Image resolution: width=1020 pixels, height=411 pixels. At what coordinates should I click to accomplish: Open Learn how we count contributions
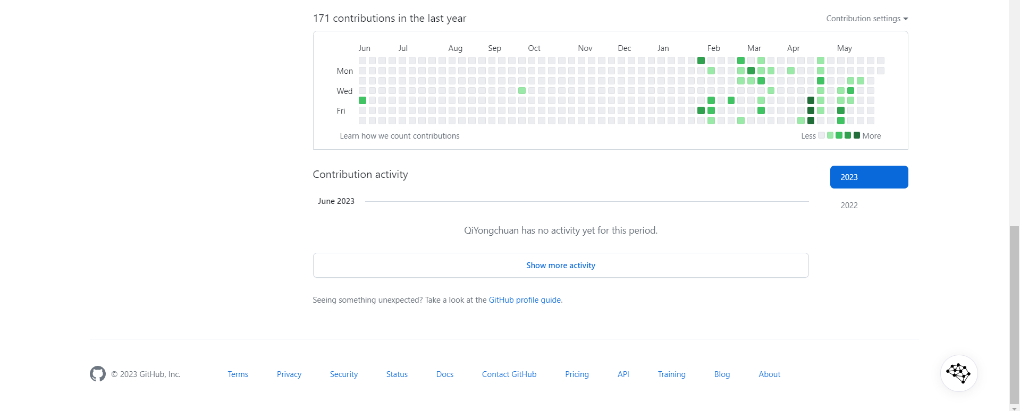[x=400, y=136]
